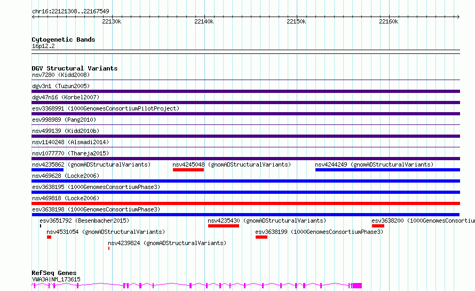Click the large last exon of VWA3A
The image size is (475, 291).
pyautogui.click(x=357, y=286)
